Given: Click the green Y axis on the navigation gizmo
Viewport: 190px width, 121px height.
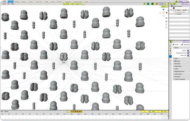Looking at the screenshot, I should pyautogui.click(x=163, y=13).
